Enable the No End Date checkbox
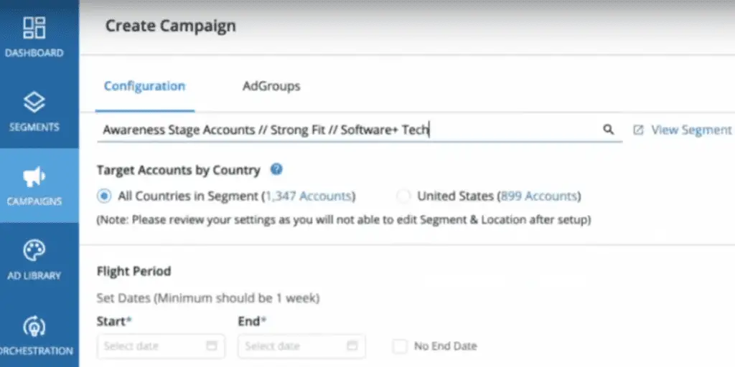This screenshot has height=367, width=735. [x=400, y=346]
